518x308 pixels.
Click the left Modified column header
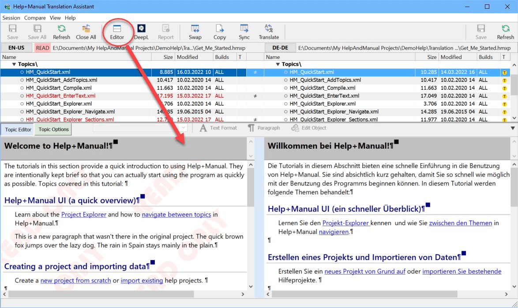pos(194,57)
